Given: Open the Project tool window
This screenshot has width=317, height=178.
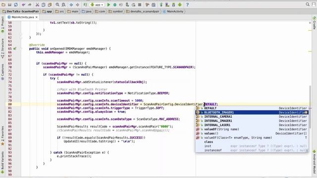Looking at the screenshot, I should click(2, 25).
